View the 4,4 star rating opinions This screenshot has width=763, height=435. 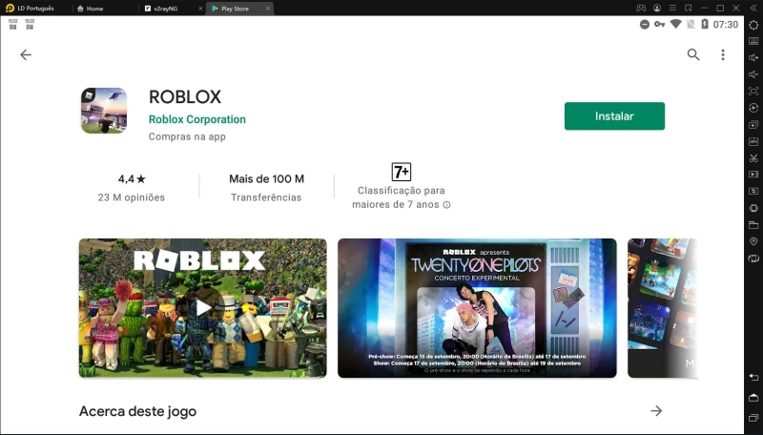tap(132, 187)
